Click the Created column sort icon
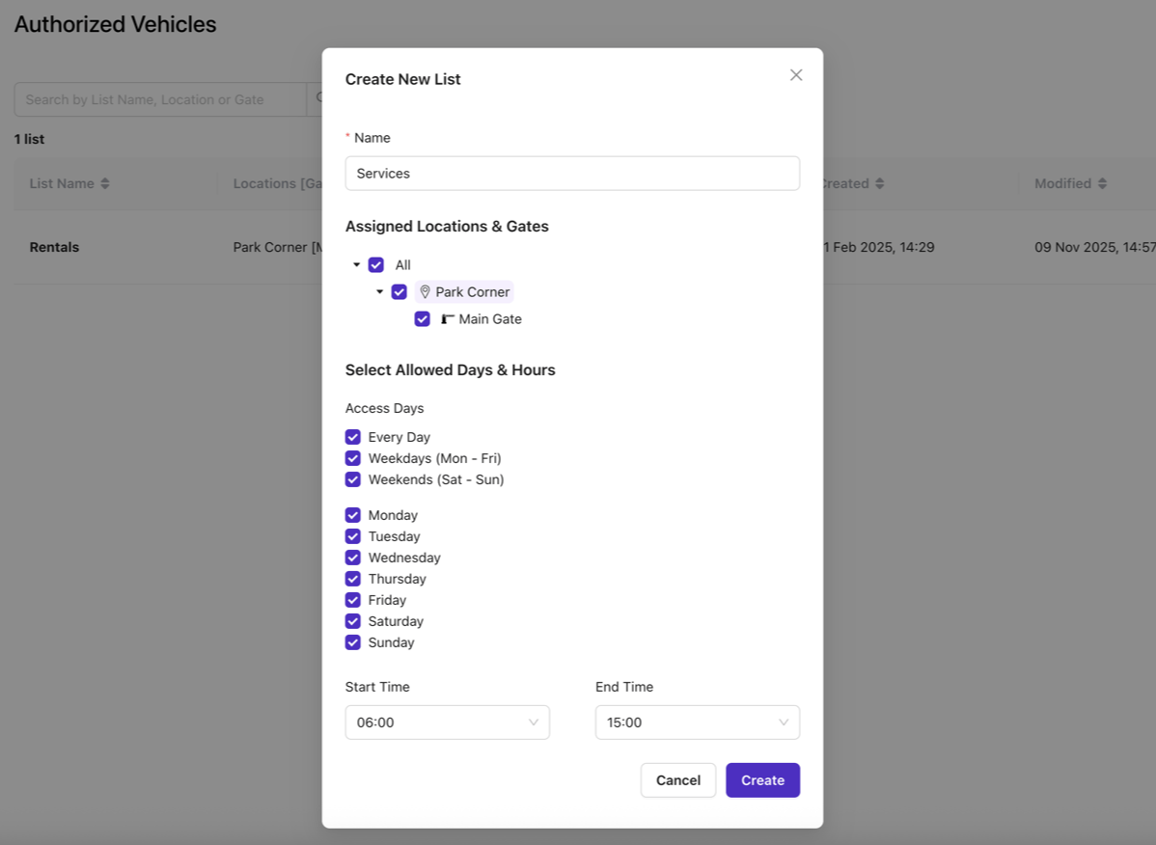This screenshot has height=845, width=1156. tap(879, 183)
